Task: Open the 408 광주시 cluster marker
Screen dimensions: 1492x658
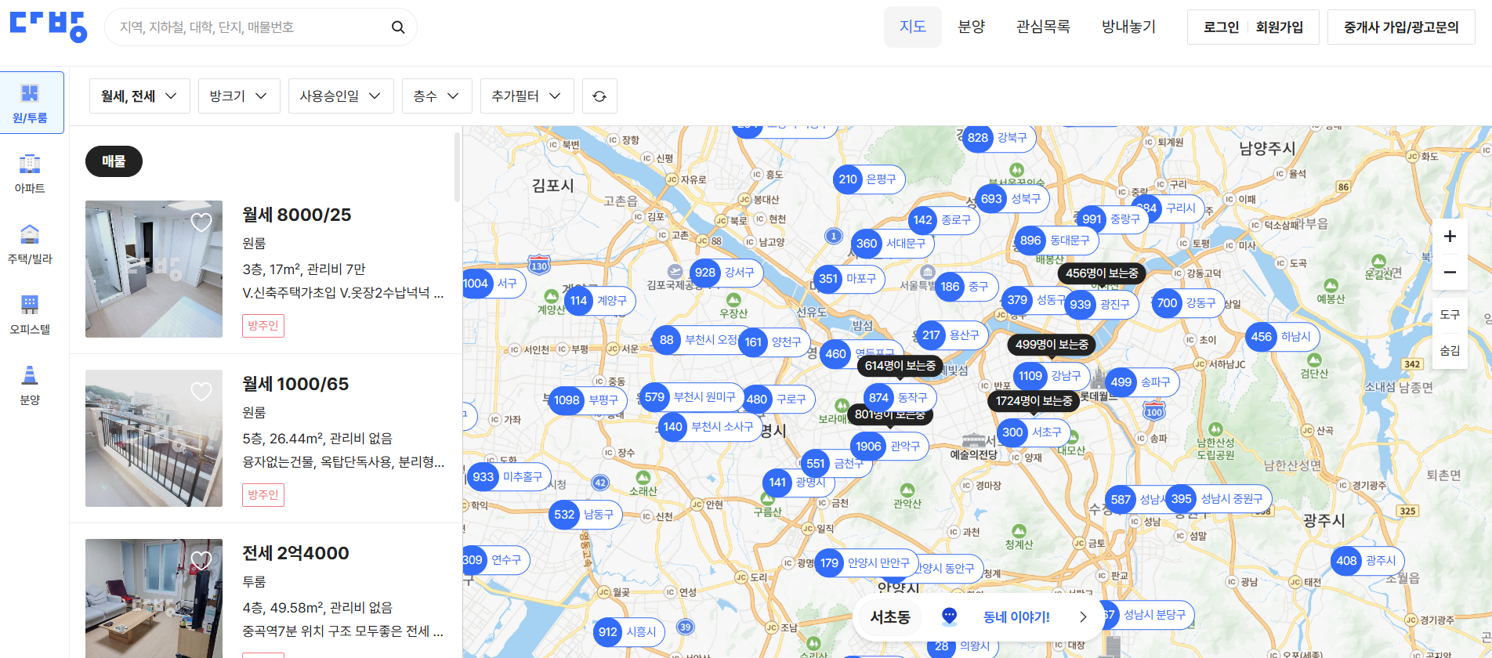Action: (1368, 561)
